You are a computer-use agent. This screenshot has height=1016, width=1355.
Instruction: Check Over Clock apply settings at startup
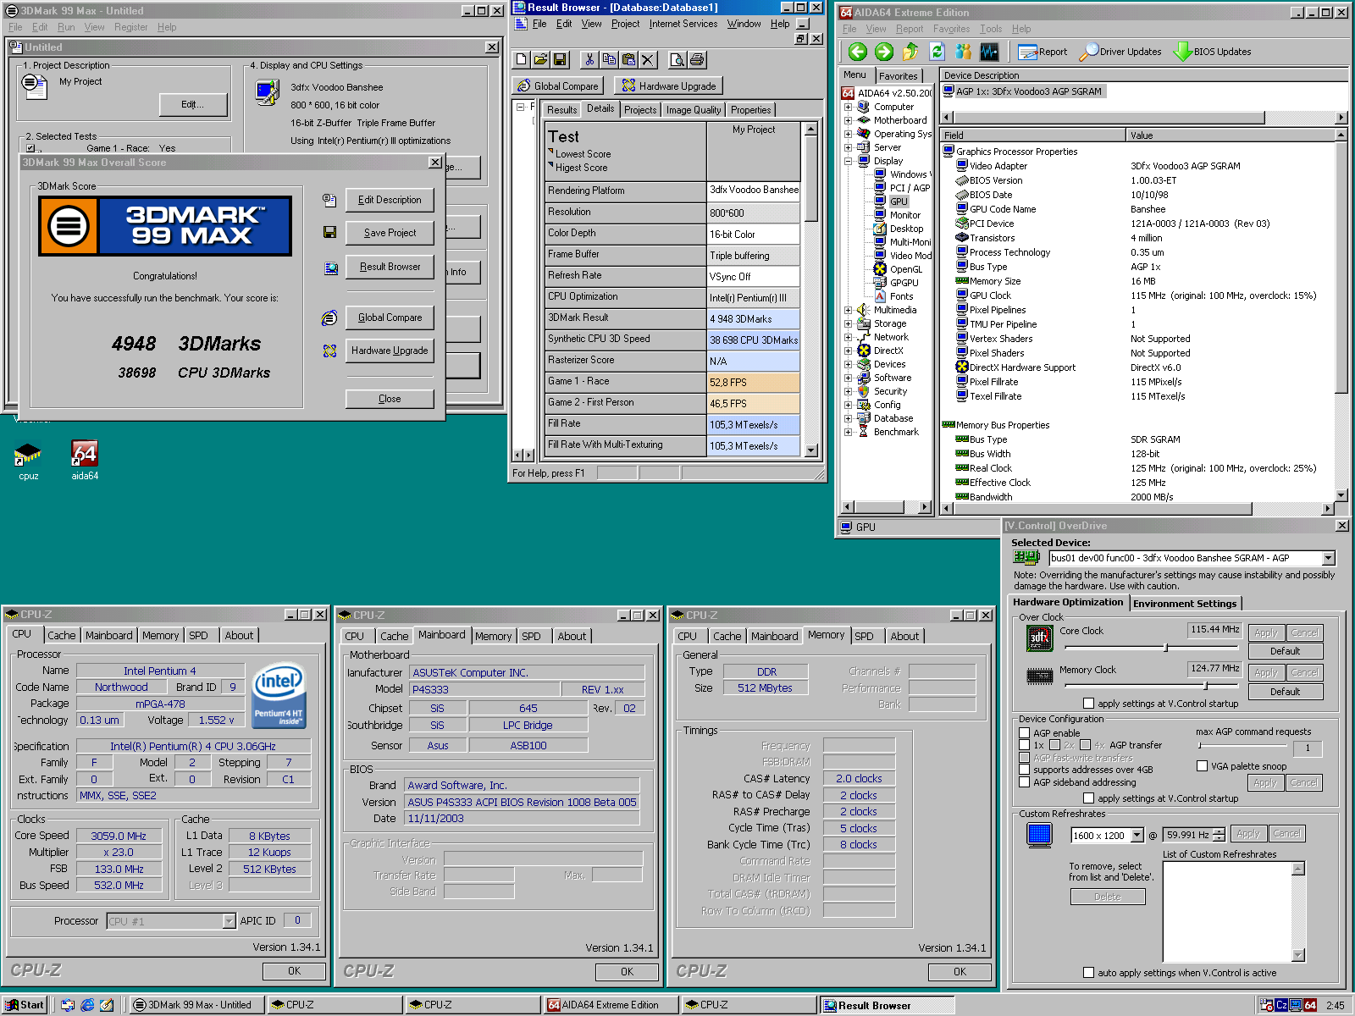tap(1089, 704)
